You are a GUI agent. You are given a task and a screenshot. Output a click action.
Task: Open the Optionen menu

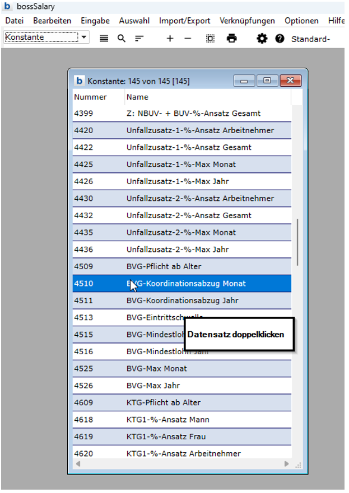[x=301, y=21]
